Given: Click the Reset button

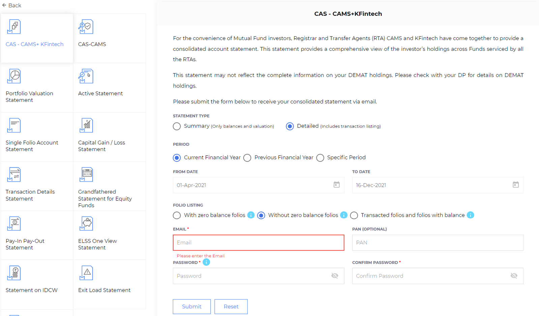Looking at the screenshot, I should [x=231, y=307].
